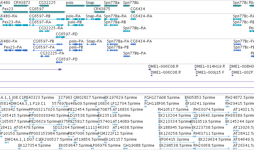Select the upper DME1-006C08.R label

click(x=164, y=66)
